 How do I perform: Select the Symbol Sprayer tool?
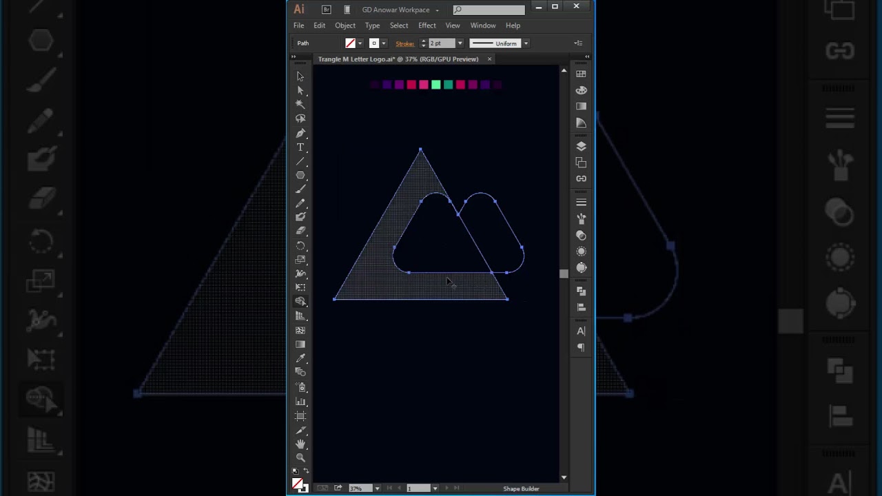pos(300,388)
